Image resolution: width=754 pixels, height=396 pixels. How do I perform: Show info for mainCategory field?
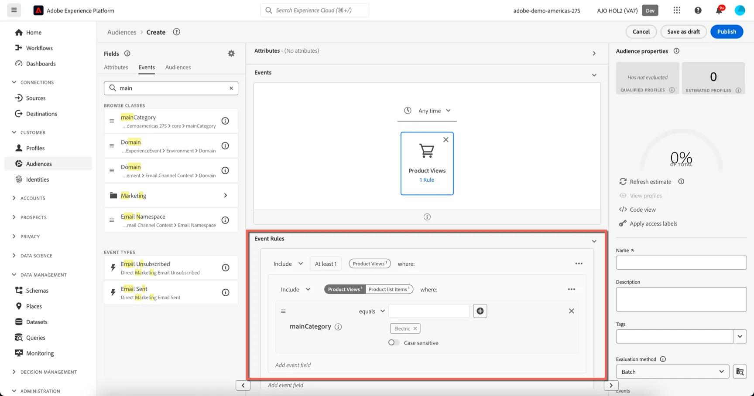pyautogui.click(x=225, y=121)
